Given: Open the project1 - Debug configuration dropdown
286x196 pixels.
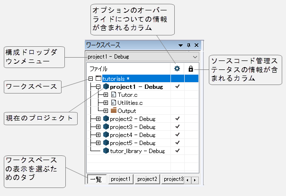Looking at the screenshot, I should [143, 57].
